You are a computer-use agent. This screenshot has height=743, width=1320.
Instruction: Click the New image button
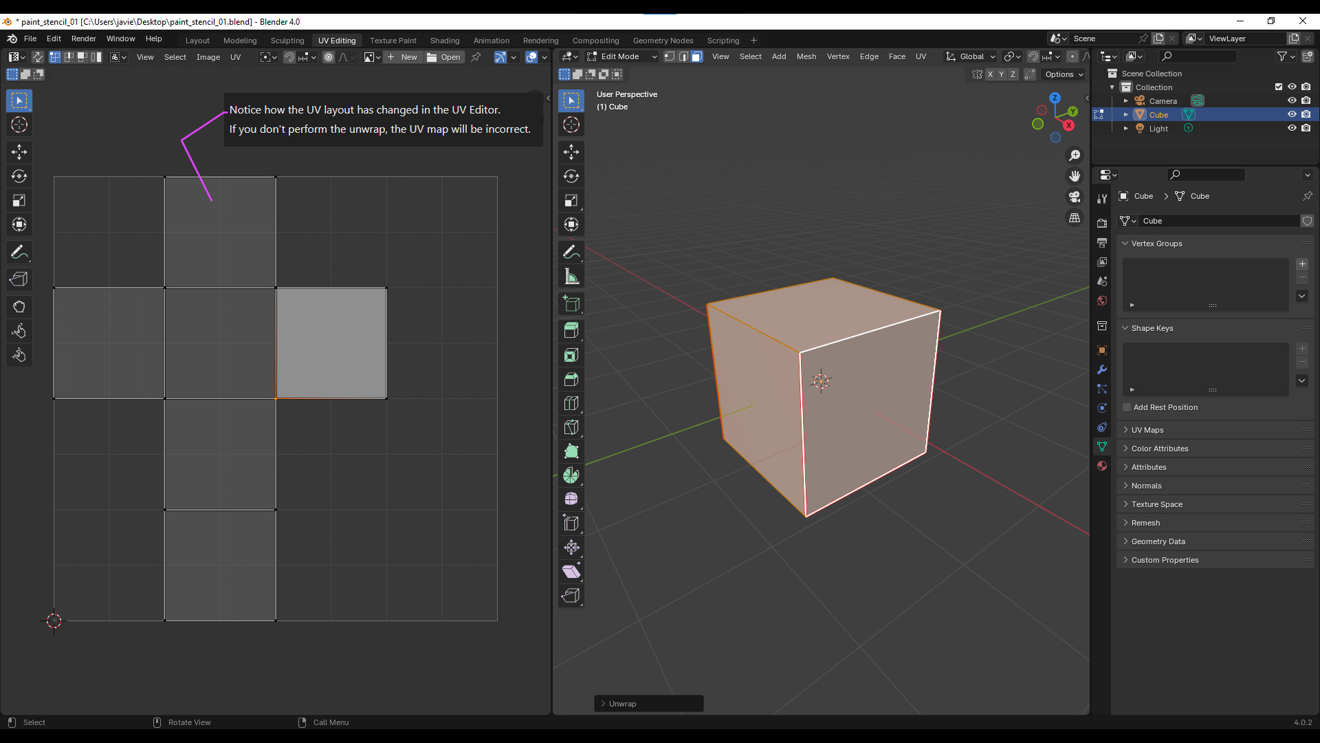403,57
